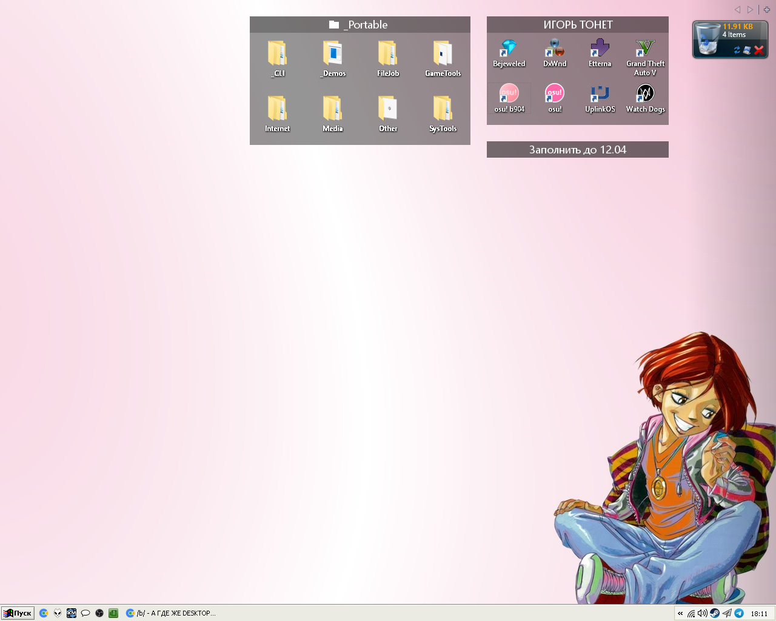Expand the 'Заполнить до 12.04' rolled-up fence
The height and width of the screenshot is (621, 776).
(x=578, y=150)
